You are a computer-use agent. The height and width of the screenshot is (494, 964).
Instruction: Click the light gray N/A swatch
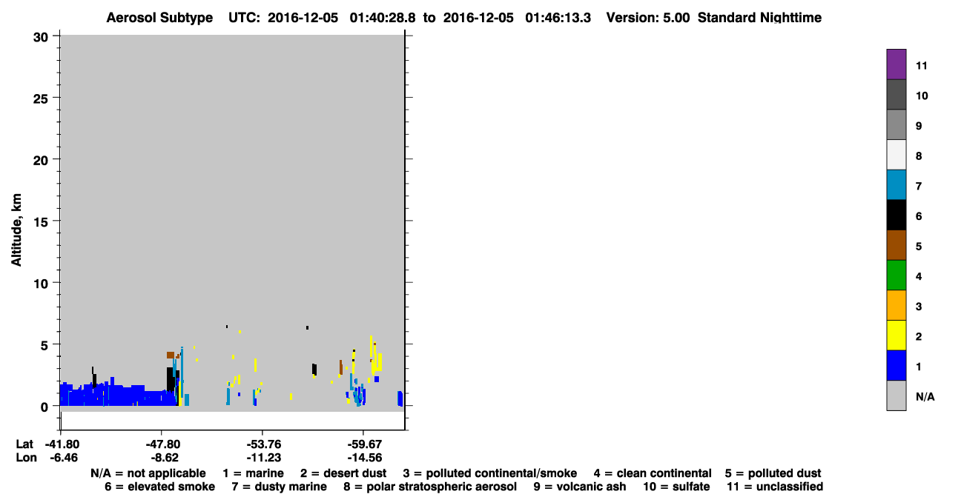[897, 395]
